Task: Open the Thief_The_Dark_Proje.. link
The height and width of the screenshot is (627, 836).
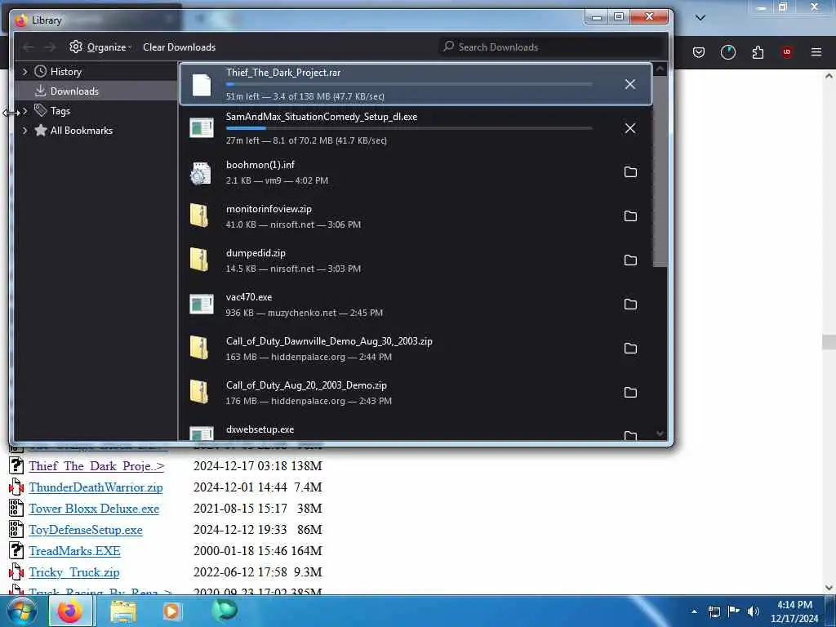Action: click(x=96, y=466)
